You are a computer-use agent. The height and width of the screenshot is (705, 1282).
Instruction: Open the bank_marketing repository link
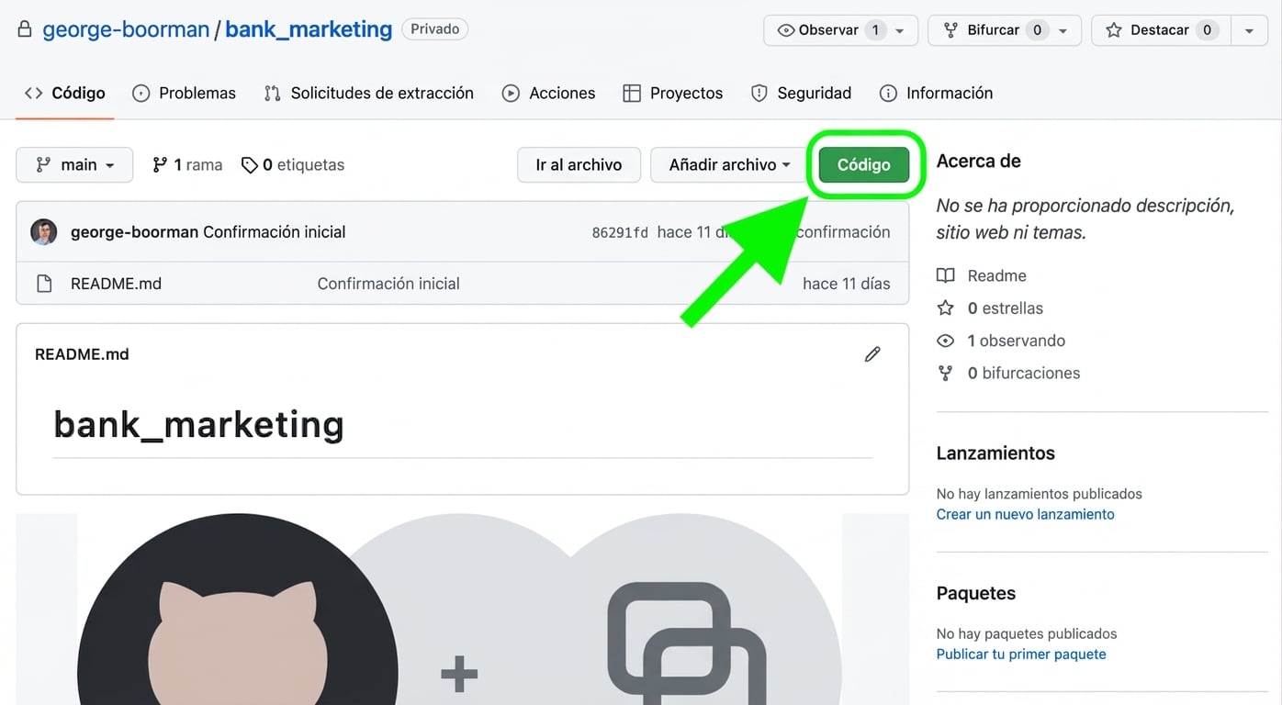309,29
